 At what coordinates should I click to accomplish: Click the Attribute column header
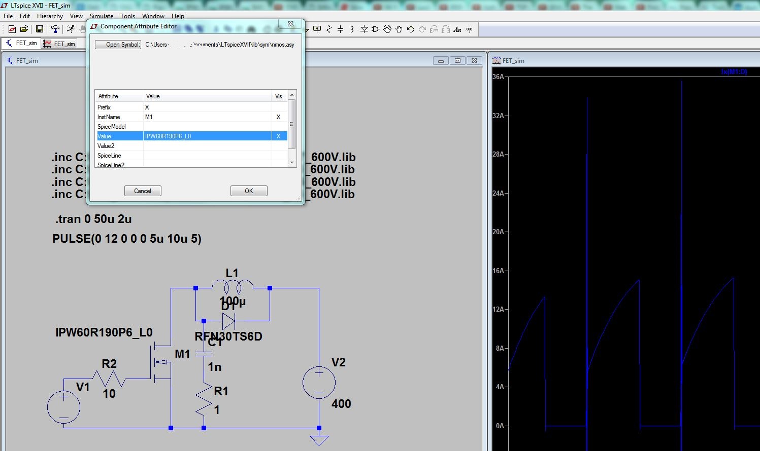119,96
